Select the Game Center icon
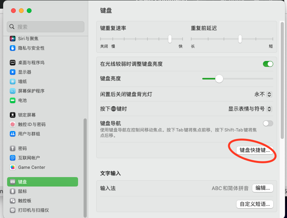Viewport: 287px width, 218px height. click(x=13, y=167)
